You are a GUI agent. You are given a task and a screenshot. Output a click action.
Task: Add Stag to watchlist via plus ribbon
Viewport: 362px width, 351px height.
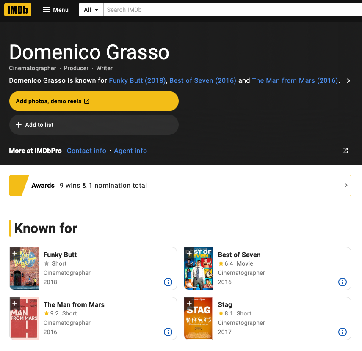click(189, 303)
